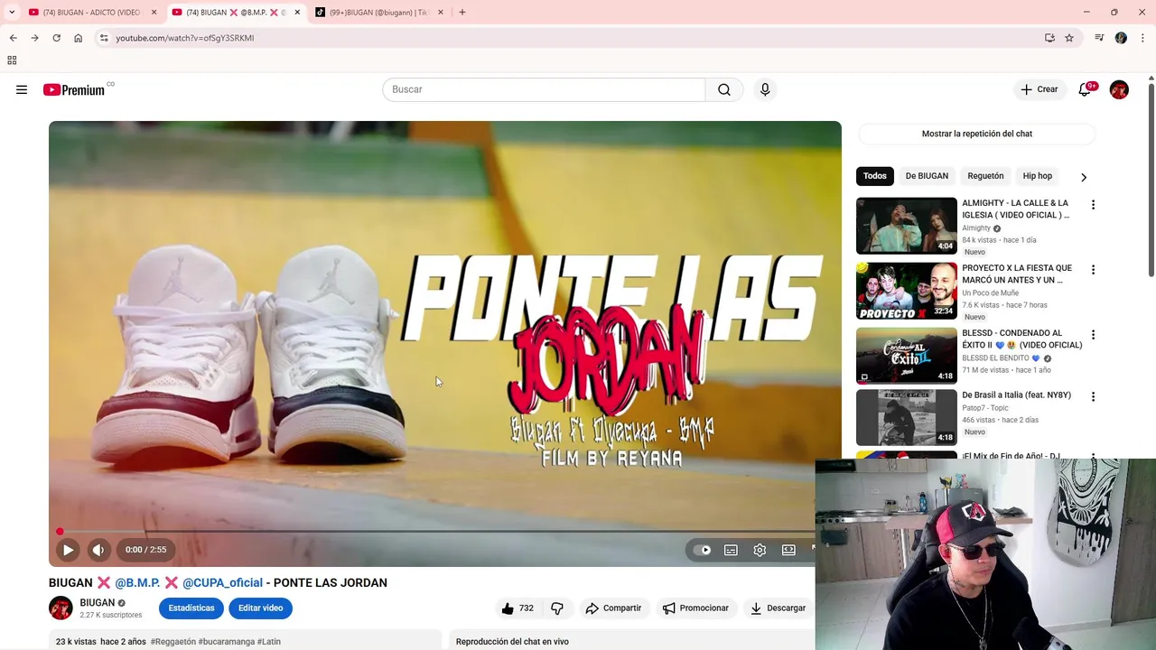Select the Hip hop filter chip
This screenshot has width=1156, height=650.
[x=1037, y=176]
